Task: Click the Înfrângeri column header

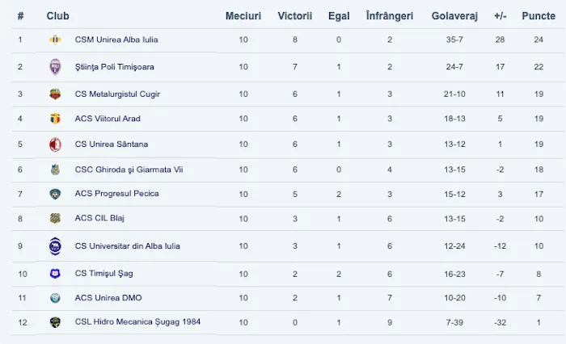Action: [x=390, y=15]
